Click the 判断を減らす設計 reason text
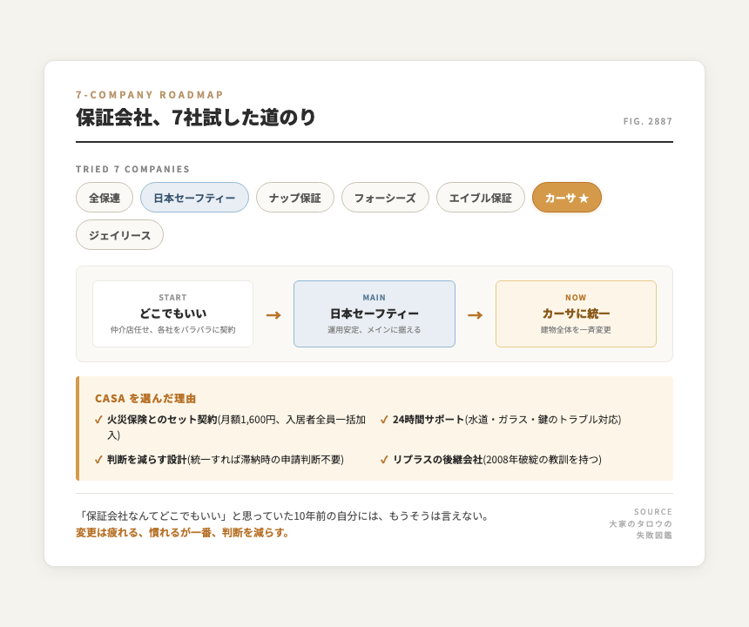The image size is (749, 627). coord(226,460)
